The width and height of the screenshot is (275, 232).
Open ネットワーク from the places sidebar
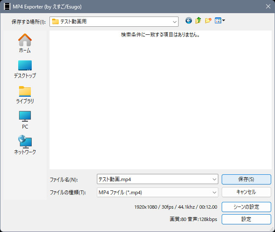(x=25, y=145)
